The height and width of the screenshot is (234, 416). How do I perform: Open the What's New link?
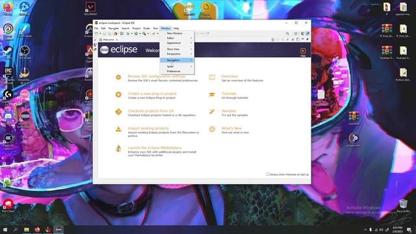tap(231, 128)
